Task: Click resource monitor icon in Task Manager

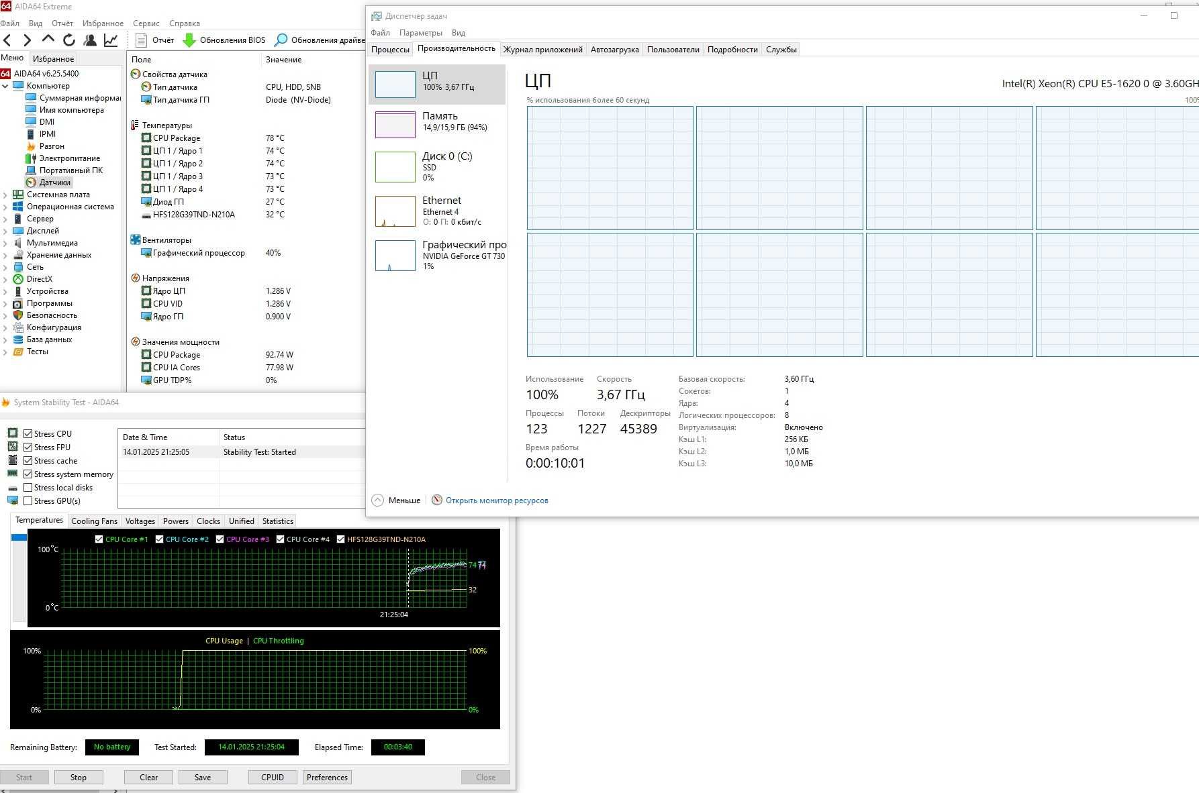Action: coord(437,500)
